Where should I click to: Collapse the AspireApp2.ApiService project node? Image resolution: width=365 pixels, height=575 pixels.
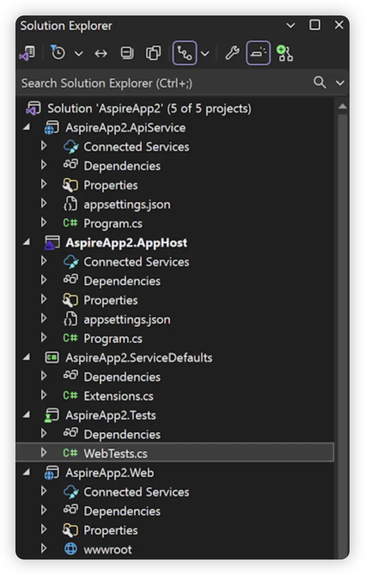(x=27, y=128)
